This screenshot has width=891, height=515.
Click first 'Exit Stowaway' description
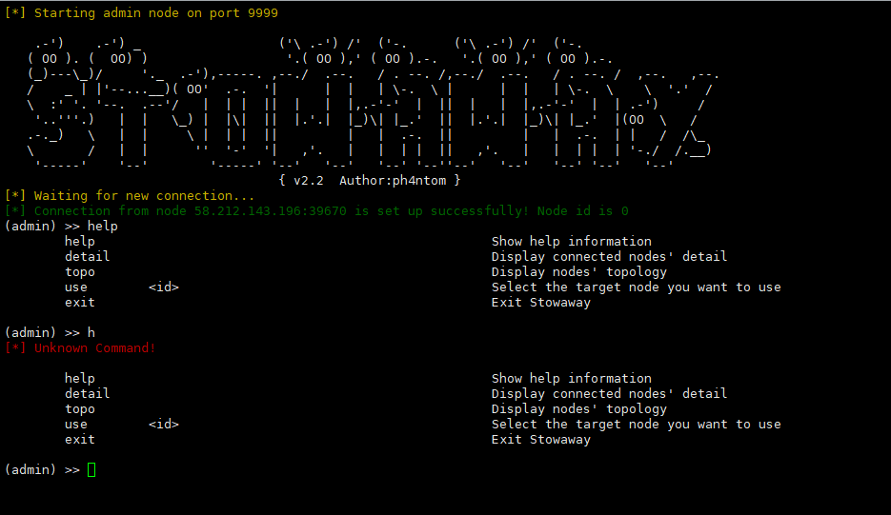coord(541,303)
